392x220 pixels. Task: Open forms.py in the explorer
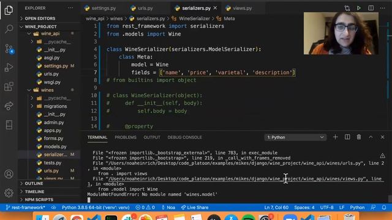click(x=53, y=139)
